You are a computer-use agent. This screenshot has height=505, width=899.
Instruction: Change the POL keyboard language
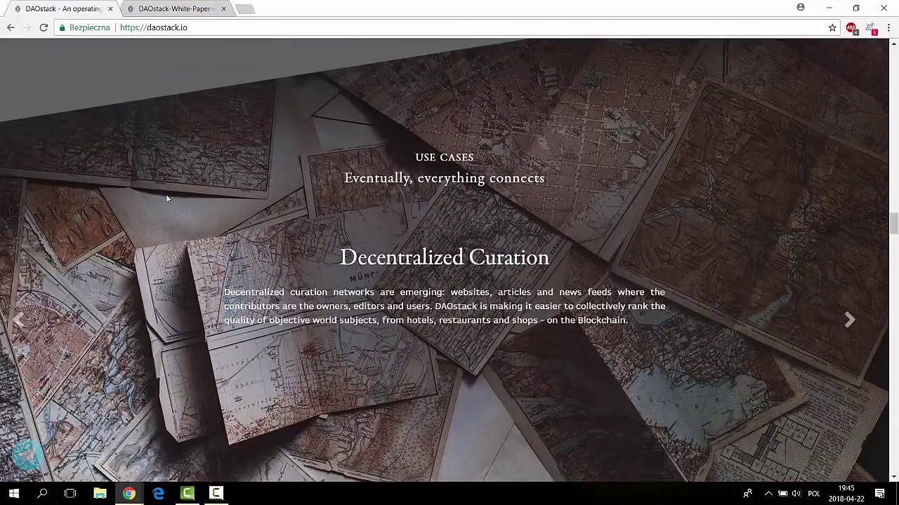point(814,493)
